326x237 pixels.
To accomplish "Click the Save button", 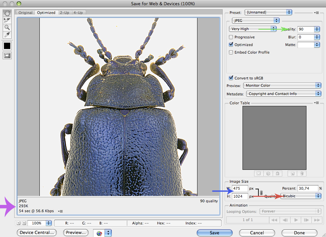I will (214, 233).
